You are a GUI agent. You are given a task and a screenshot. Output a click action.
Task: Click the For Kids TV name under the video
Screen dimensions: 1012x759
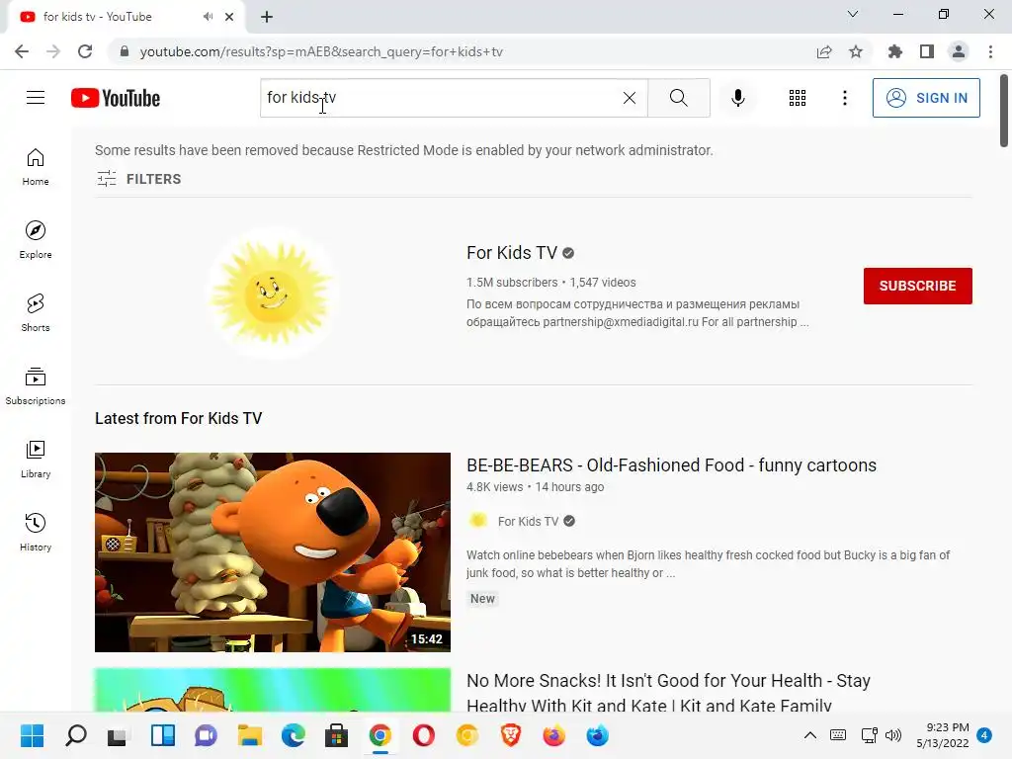click(528, 522)
